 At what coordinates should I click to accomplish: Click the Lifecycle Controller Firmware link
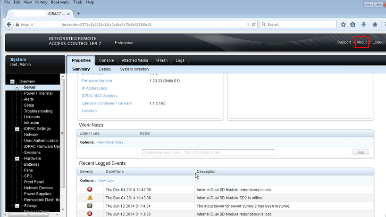pyautogui.click(x=107, y=104)
